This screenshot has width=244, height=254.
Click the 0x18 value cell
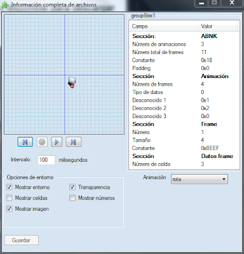tap(207, 60)
